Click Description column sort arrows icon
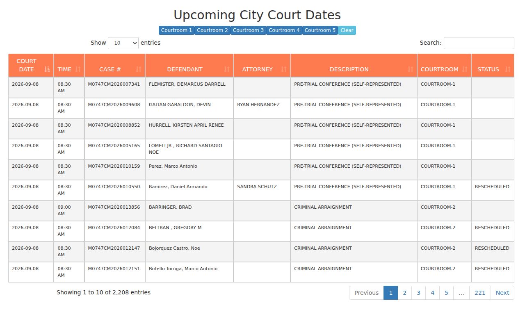The height and width of the screenshot is (328, 525). click(x=411, y=69)
